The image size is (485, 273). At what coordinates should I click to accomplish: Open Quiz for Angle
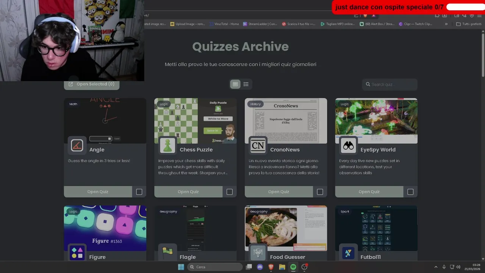(x=98, y=192)
